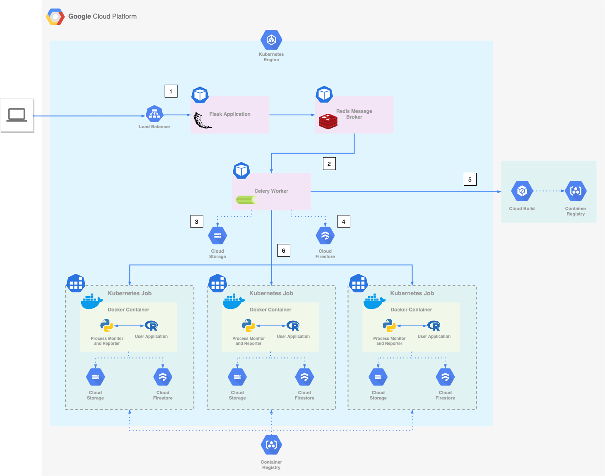Click "Docker Container" text in the middle job
Viewport: 605px width, 476px height.
point(270,310)
